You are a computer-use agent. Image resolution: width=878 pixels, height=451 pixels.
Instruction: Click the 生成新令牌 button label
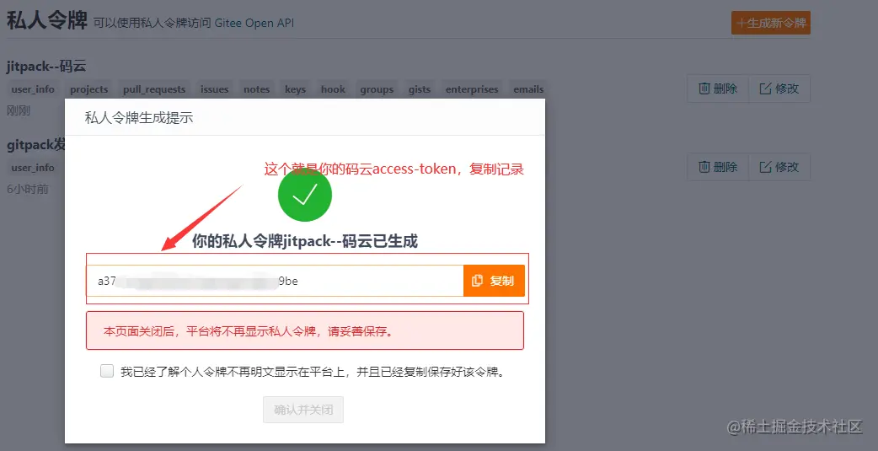tap(776, 23)
